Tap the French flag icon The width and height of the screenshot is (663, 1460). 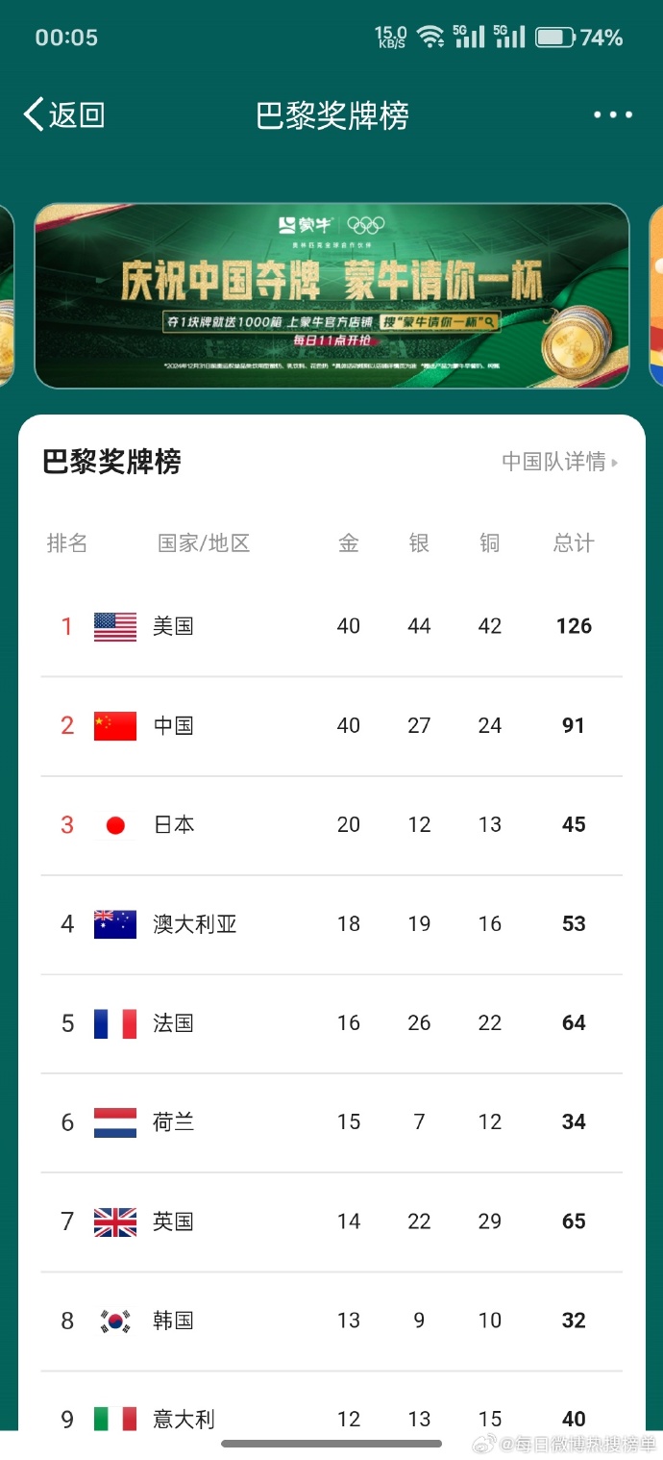(113, 1022)
